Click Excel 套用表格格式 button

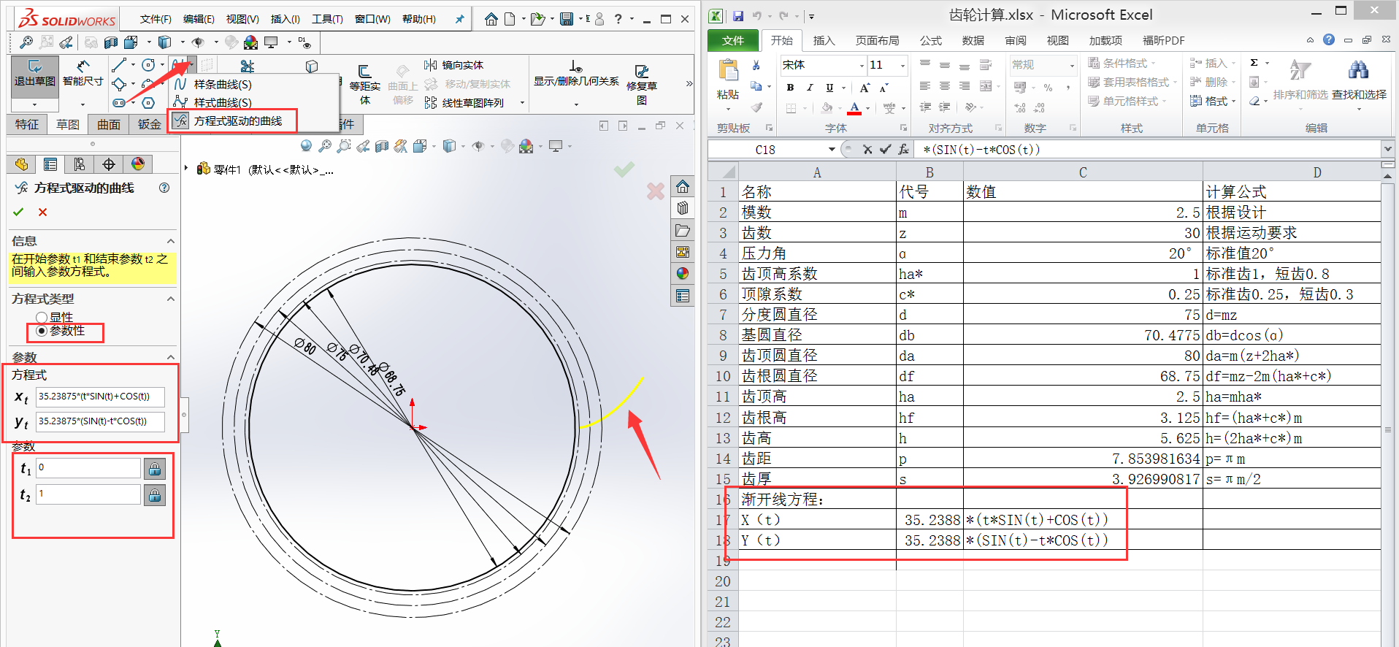click(1132, 83)
